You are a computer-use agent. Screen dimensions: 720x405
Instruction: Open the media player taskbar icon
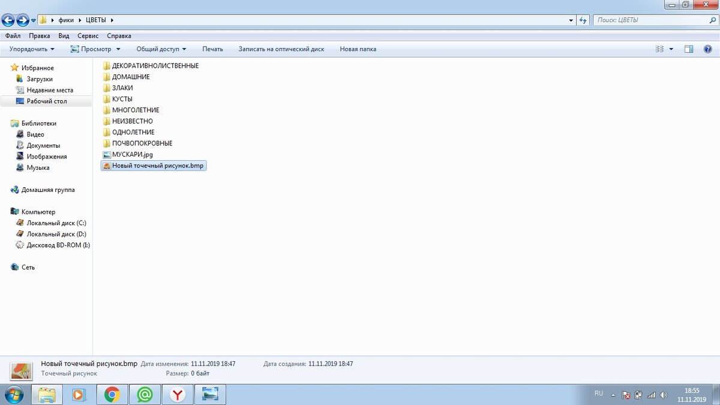(x=79, y=394)
